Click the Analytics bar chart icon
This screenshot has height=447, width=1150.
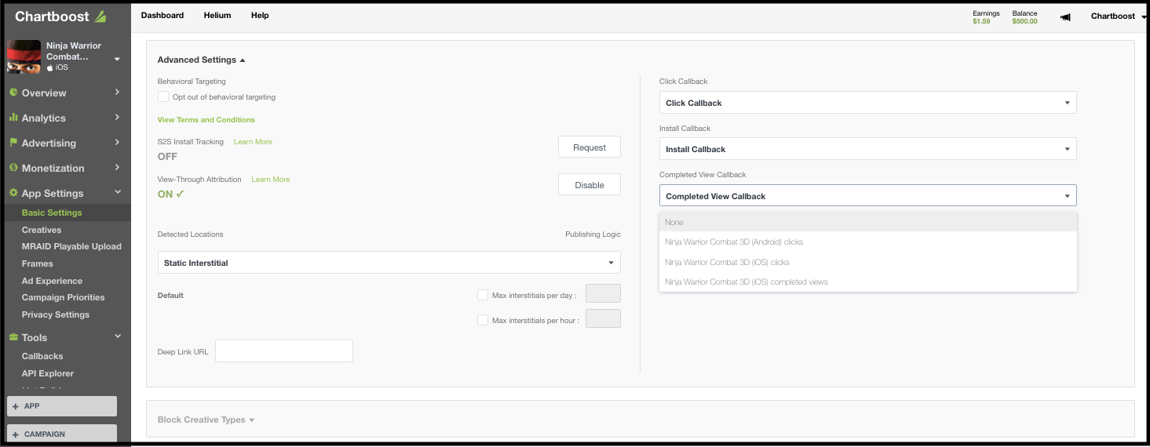[13, 118]
